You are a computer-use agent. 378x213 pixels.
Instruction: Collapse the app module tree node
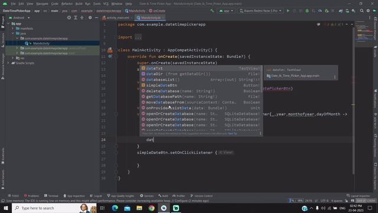[8, 24]
